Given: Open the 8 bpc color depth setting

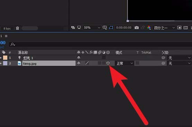Looking at the screenshot, I should tap(7, 29).
